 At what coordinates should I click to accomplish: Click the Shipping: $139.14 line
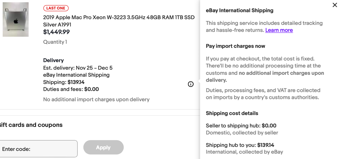coord(64,82)
